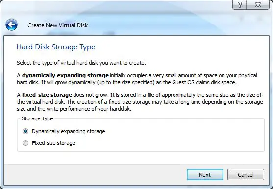The image size is (273, 189).
Task: Click the bold "fixed-size storage" description text
Action: click(47, 95)
